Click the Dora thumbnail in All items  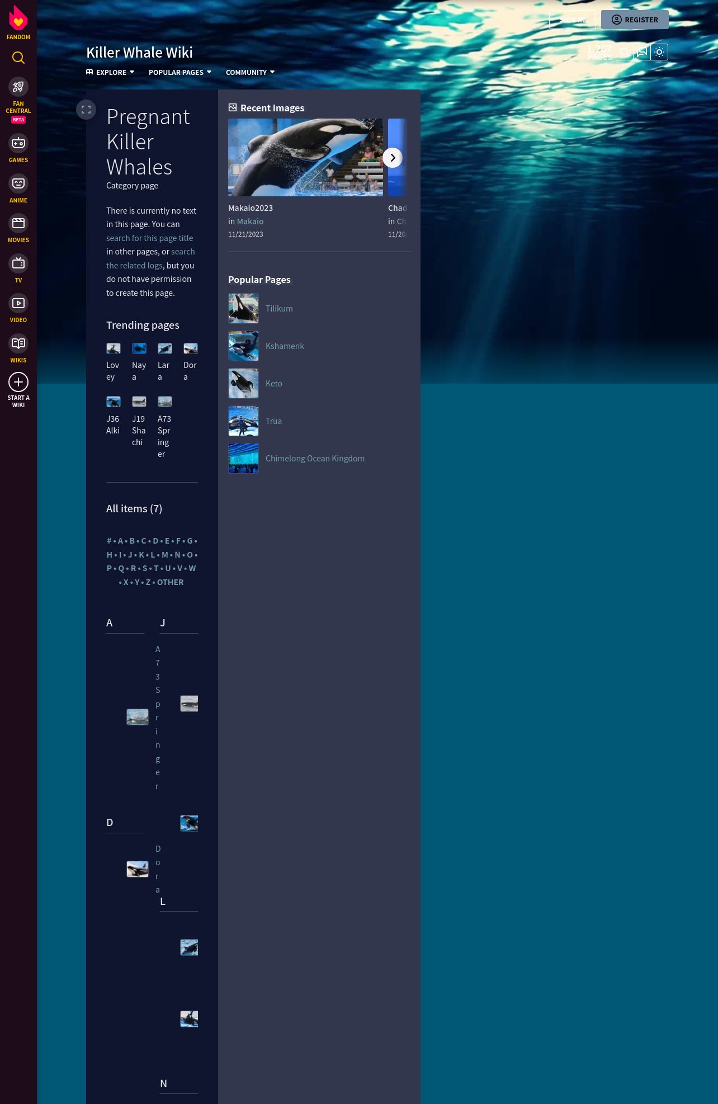(x=138, y=869)
